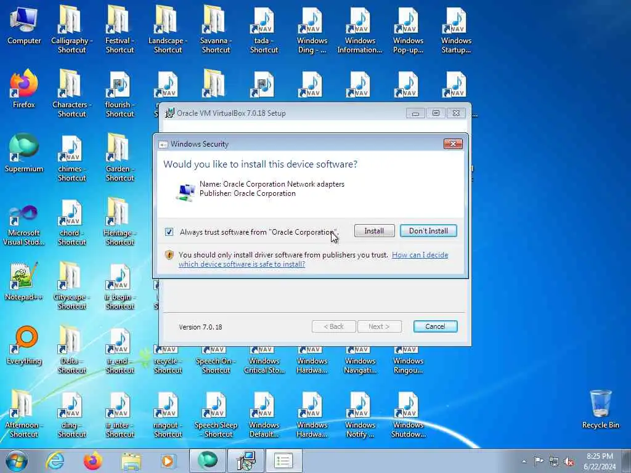Select the flourish media shortcut
Screen dimensions: 631x473
(x=120, y=94)
